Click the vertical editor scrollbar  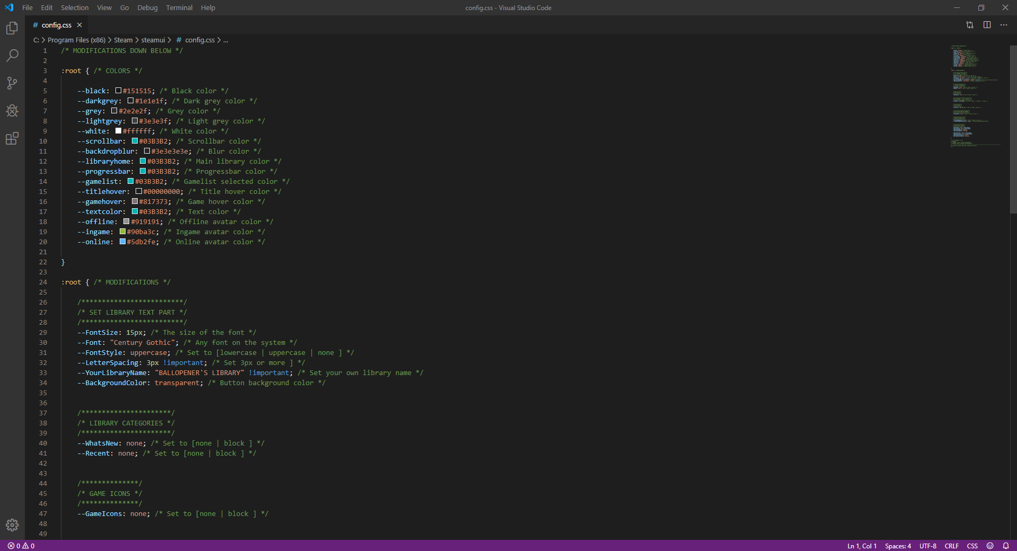click(1013, 129)
